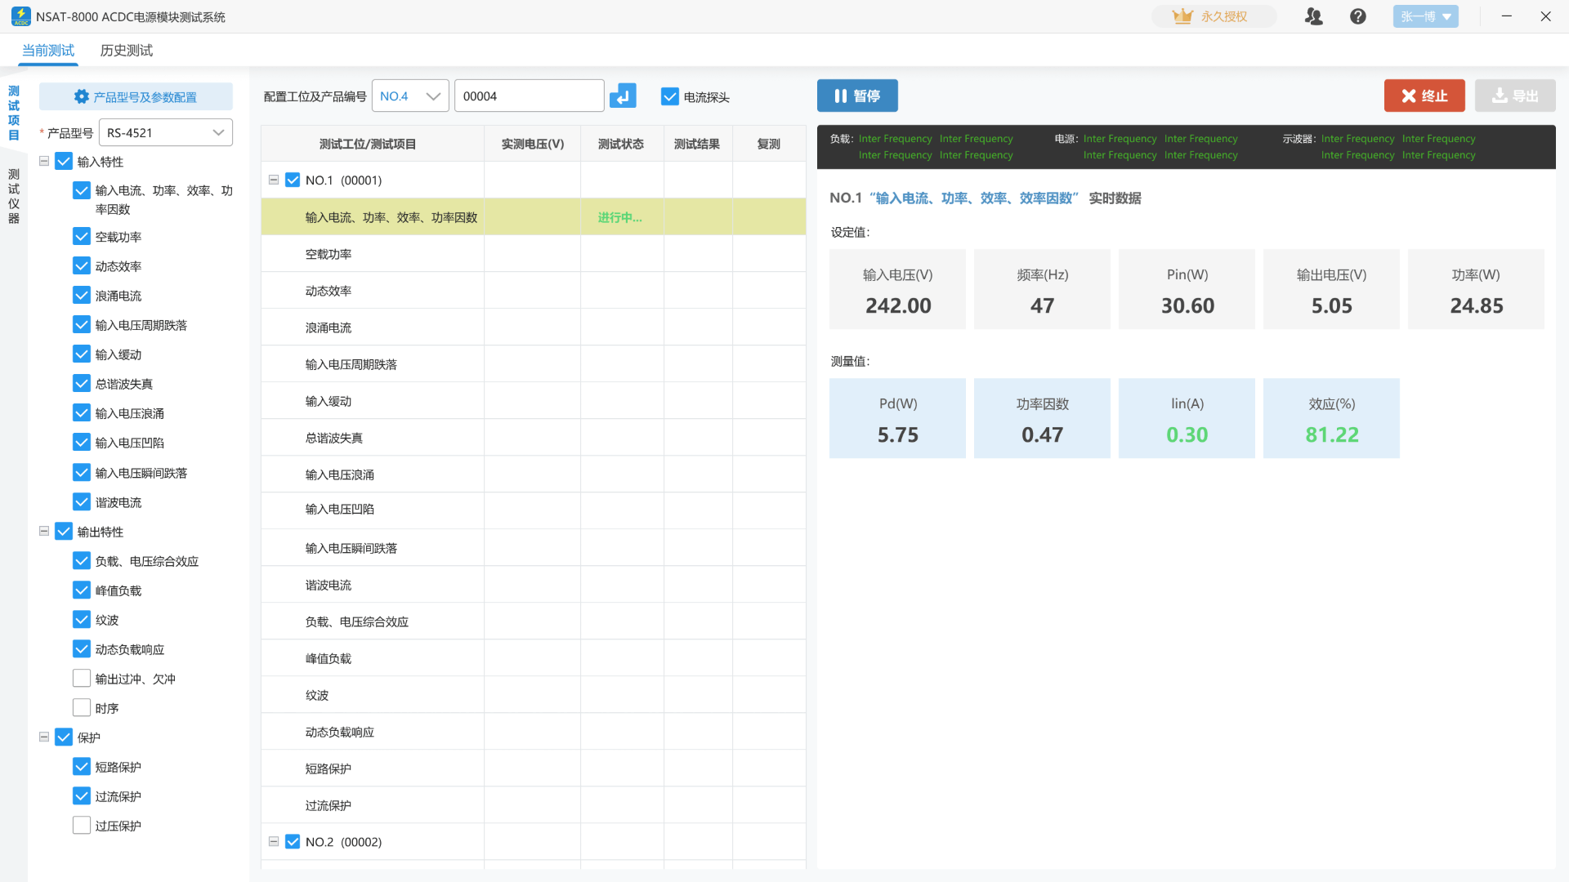Switch to the 当前测试 tab
Image resolution: width=1569 pixels, height=882 pixels.
point(48,51)
